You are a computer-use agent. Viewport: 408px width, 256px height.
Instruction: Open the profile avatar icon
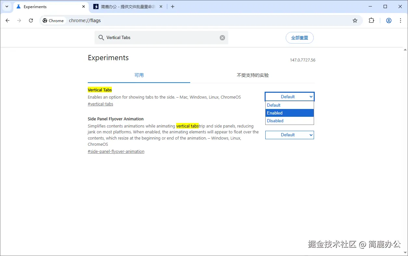(x=389, y=20)
